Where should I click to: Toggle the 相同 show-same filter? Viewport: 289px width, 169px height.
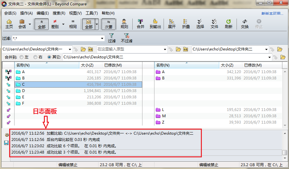click(x=73, y=24)
